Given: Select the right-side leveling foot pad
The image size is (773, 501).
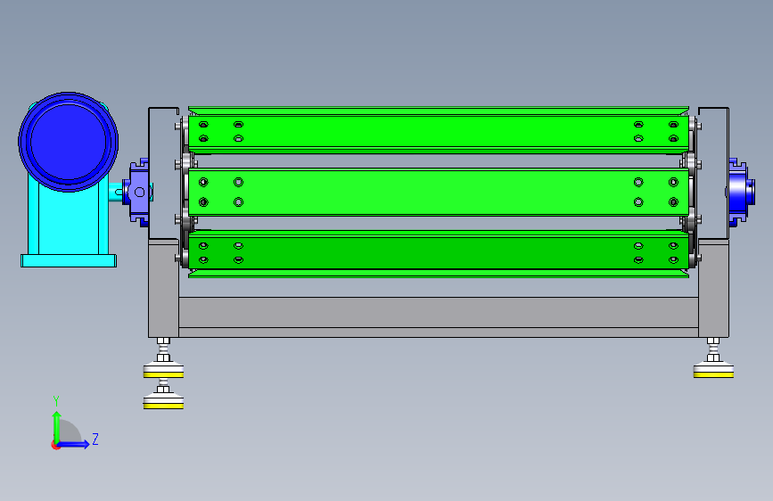Looking at the screenshot, I should click(x=713, y=370).
